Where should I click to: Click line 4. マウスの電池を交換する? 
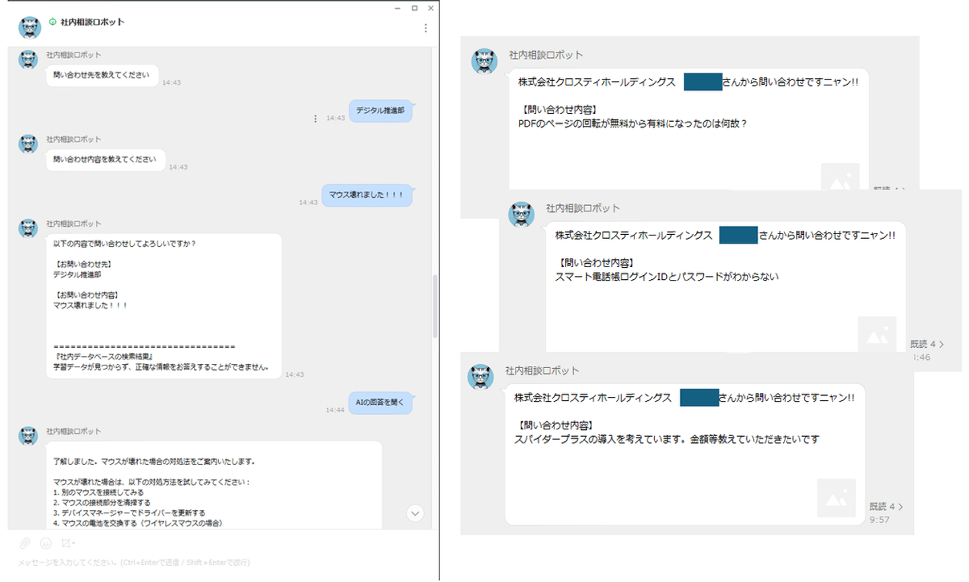click(137, 523)
